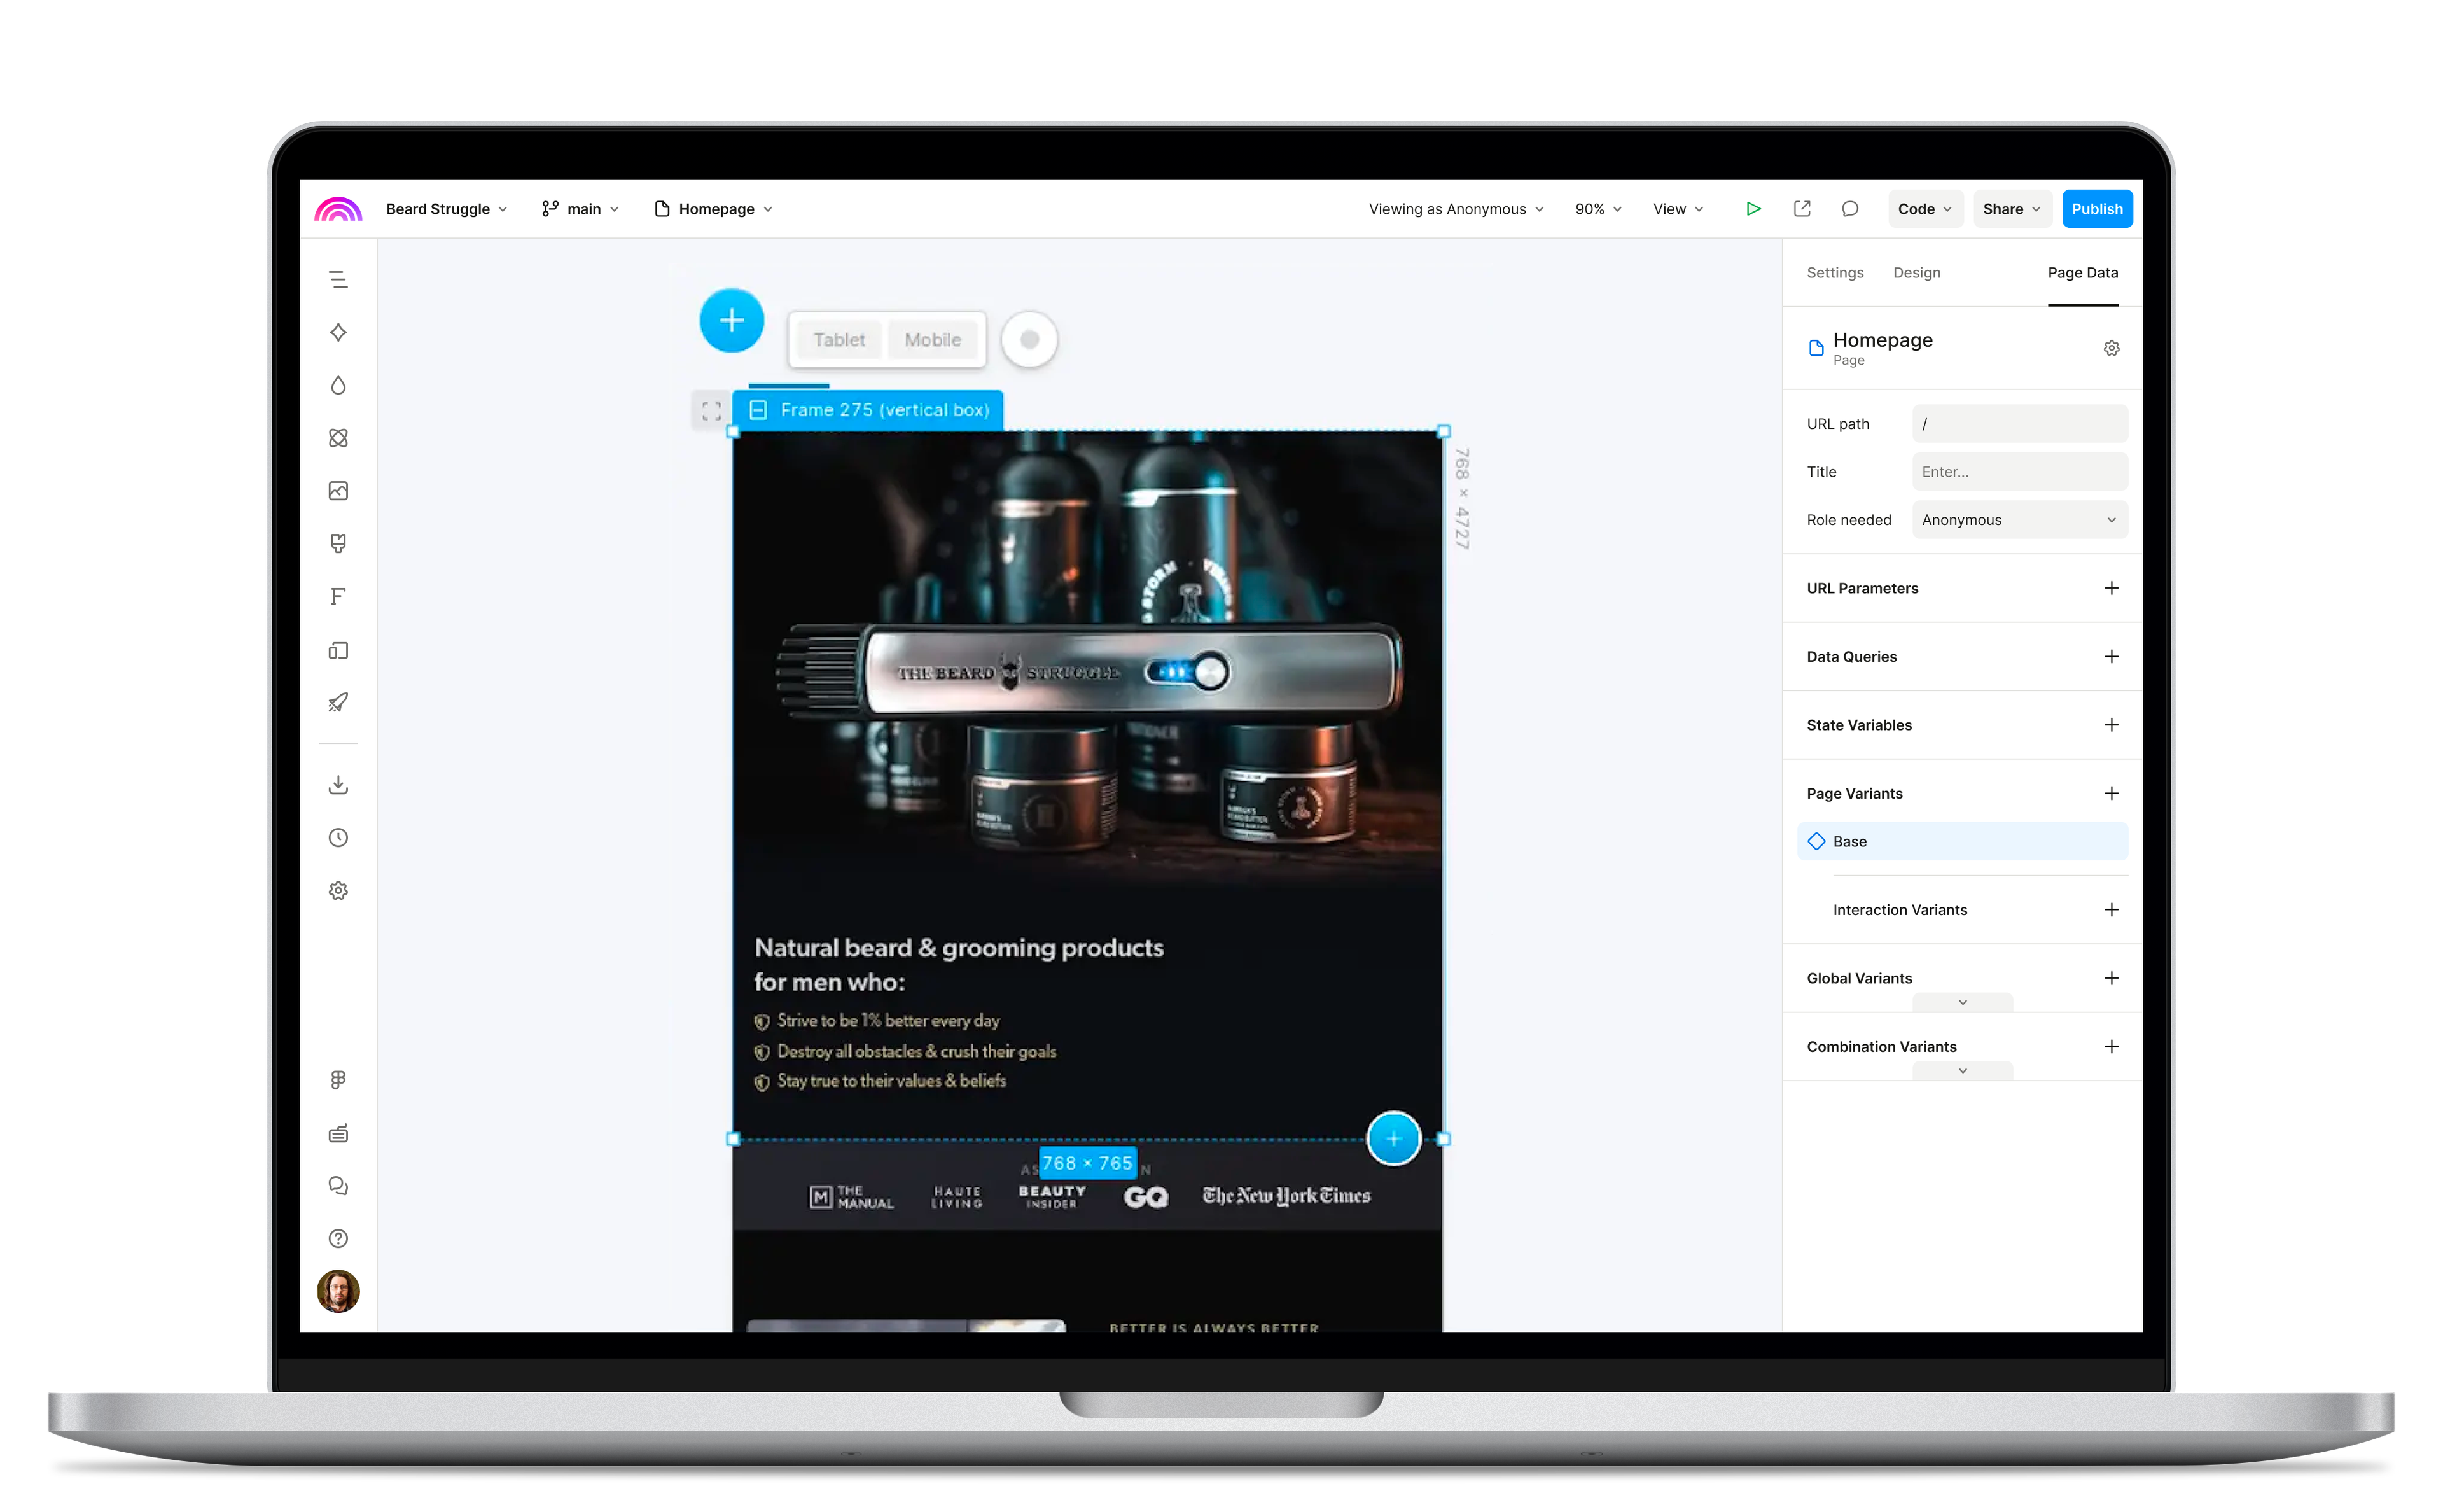Add a Combination Variant with plus

point(2111,1046)
